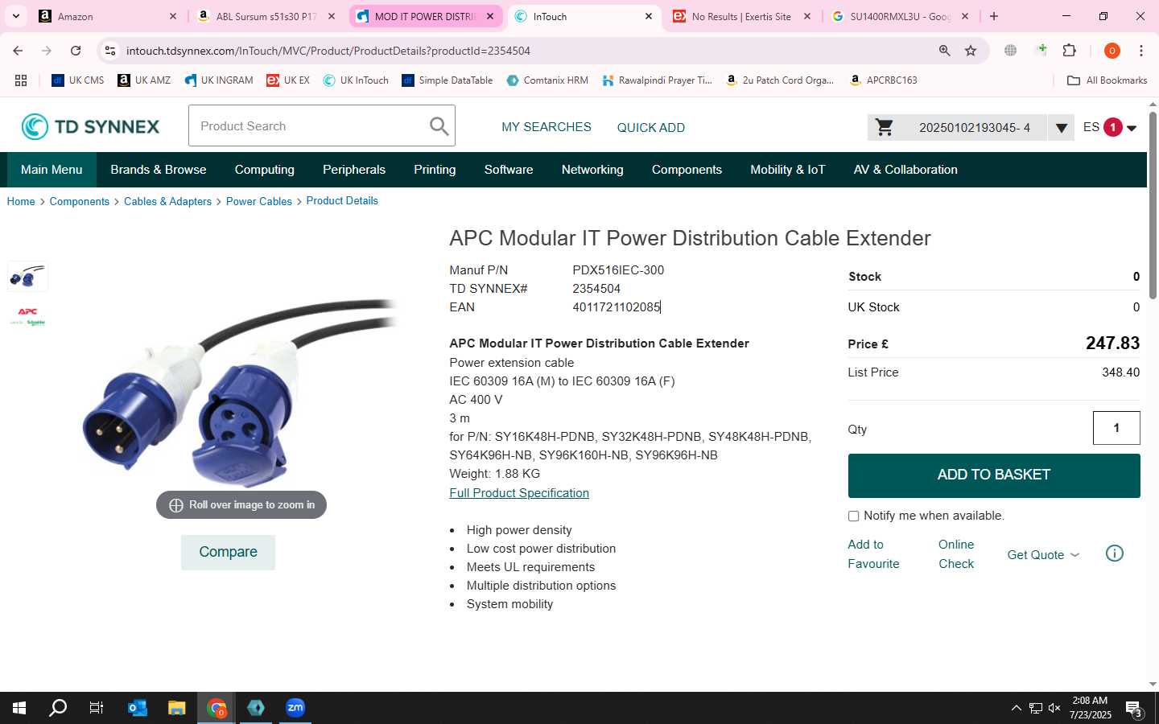Screen dimensions: 1159x724
Task: Click the TD SYNNEX logo
Action: pyautogui.click(x=90, y=126)
